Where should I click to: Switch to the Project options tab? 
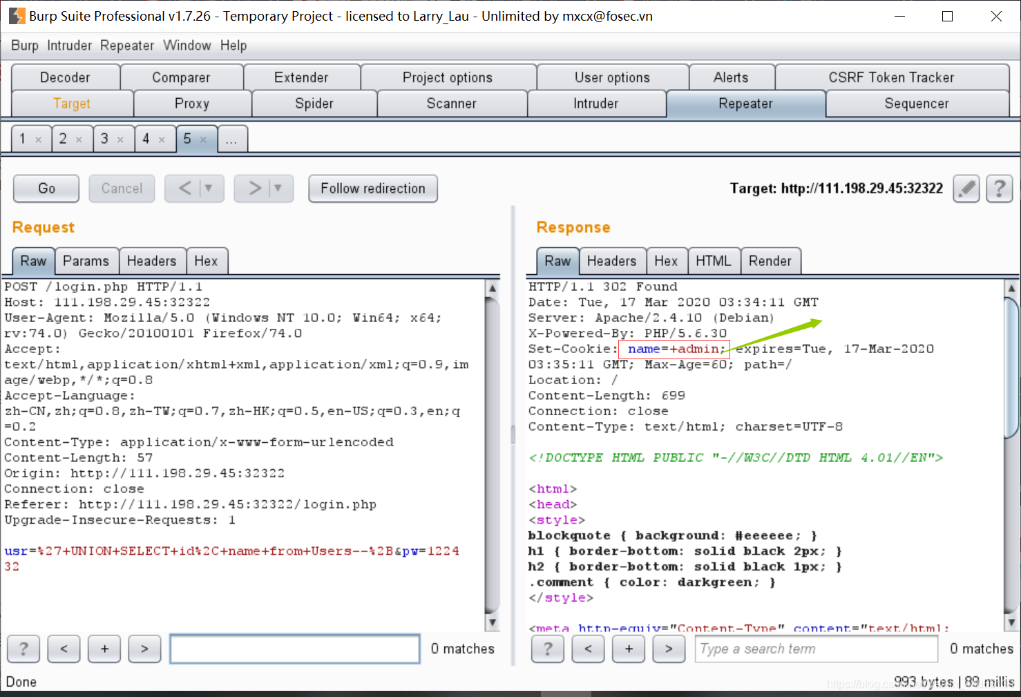tap(448, 77)
